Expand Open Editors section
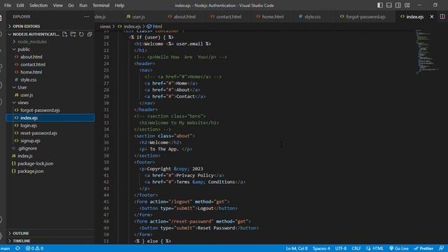 27,27
